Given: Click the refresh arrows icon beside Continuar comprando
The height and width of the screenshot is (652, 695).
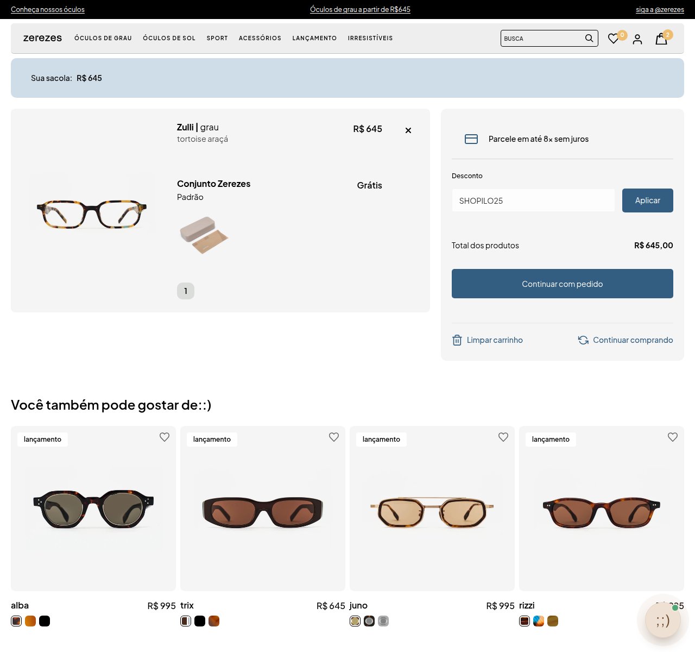Looking at the screenshot, I should click(x=583, y=340).
